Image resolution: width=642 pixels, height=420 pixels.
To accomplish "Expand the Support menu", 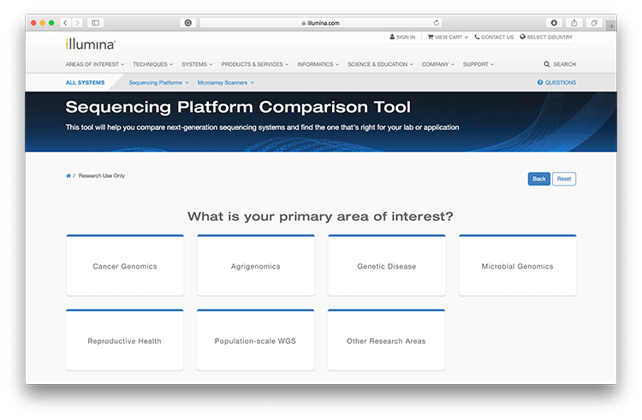I will tap(479, 64).
